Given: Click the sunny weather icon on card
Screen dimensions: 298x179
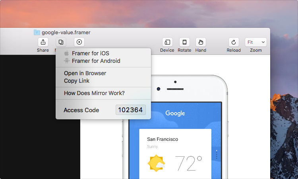Looking at the screenshot, I should (157, 163).
